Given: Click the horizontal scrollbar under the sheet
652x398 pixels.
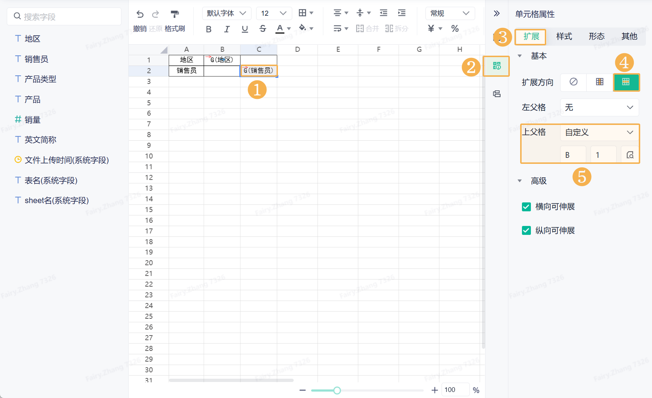Looking at the screenshot, I should coord(231,380).
